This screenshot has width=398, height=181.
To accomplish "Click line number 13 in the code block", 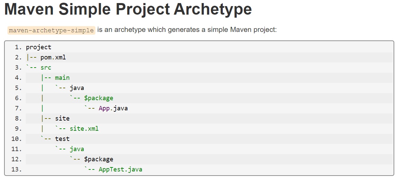I will click(16, 169).
